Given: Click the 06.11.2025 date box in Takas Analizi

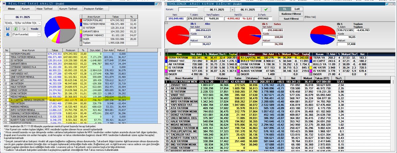Looking at the screenshot, I should click(x=23, y=17).
